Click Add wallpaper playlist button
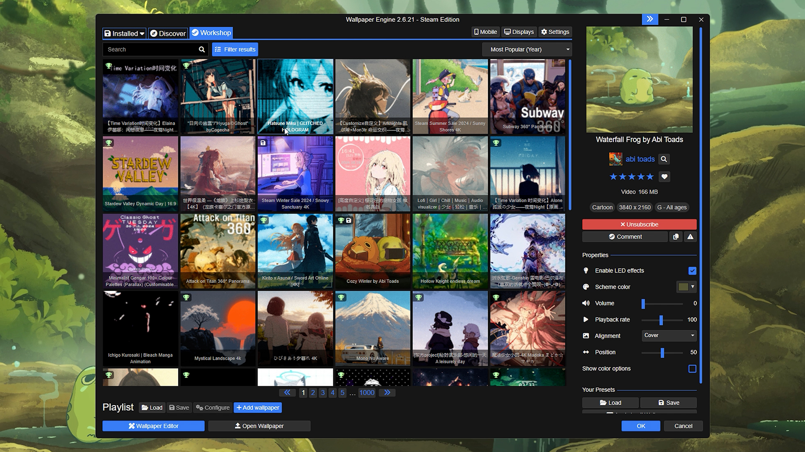805x452 pixels. pyautogui.click(x=257, y=408)
